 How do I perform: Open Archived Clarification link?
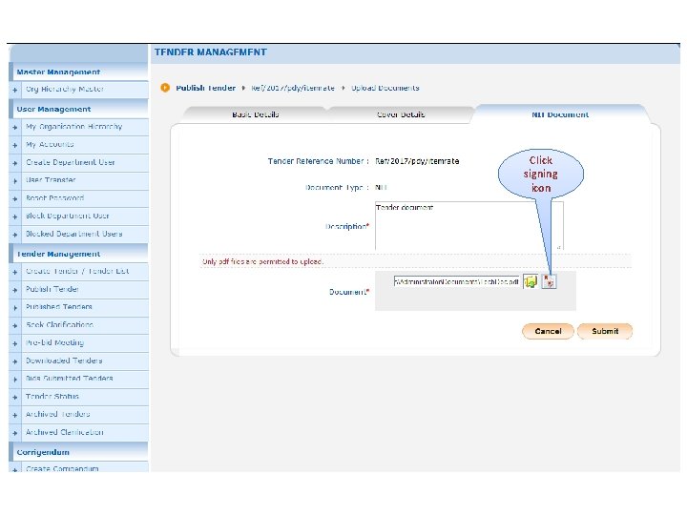(65, 432)
